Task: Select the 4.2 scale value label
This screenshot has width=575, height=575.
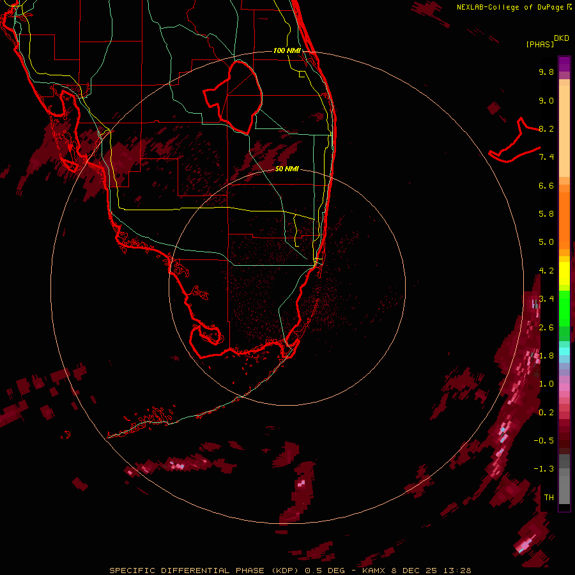Action: (x=546, y=271)
